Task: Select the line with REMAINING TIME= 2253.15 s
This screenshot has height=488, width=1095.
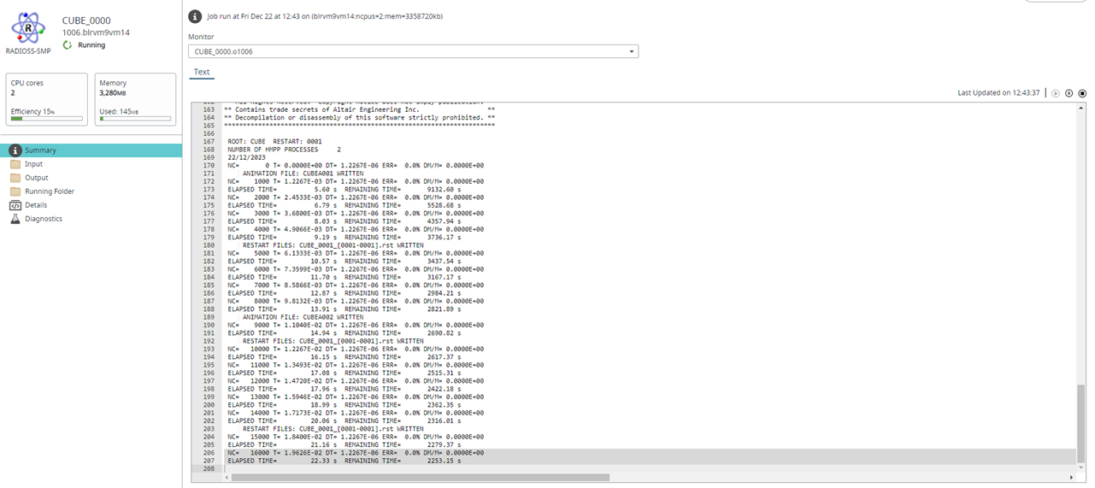Action: (344, 461)
